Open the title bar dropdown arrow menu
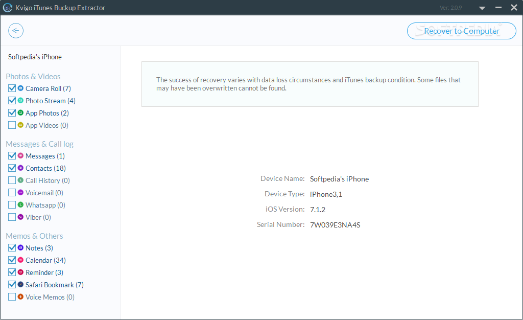The image size is (523, 320). coord(482,8)
